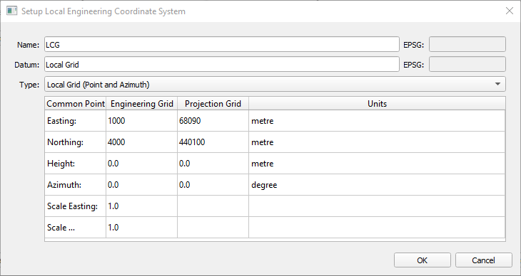The height and width of the screenshot is (276, 521).
Task: Click the Name field containing LCG
Action: (222, 44)
